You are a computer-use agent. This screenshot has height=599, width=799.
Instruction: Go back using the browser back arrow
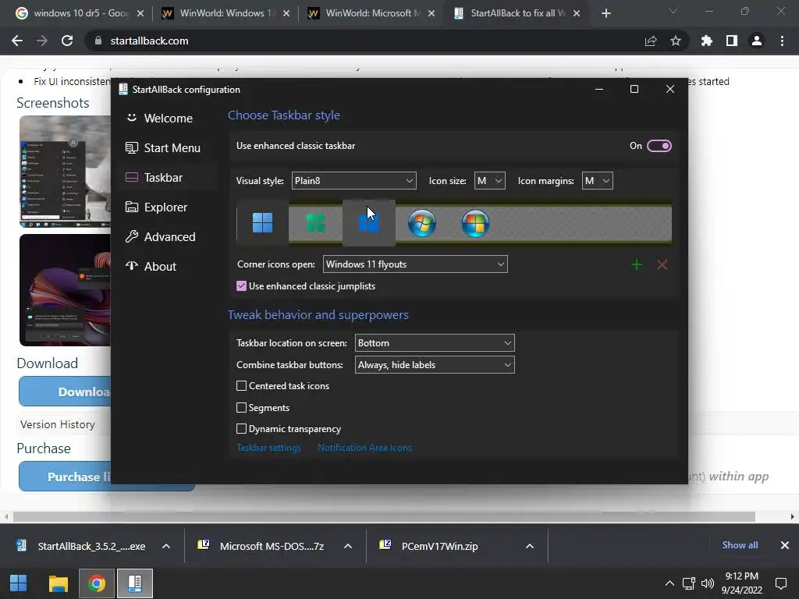click(x=17, y=41)
